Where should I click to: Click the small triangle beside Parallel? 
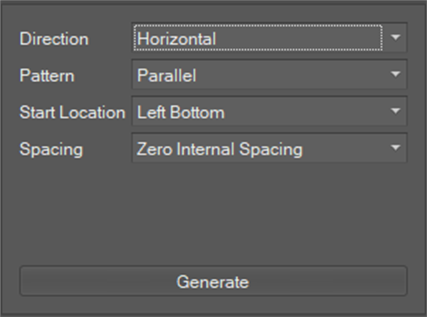click(396, 75)
